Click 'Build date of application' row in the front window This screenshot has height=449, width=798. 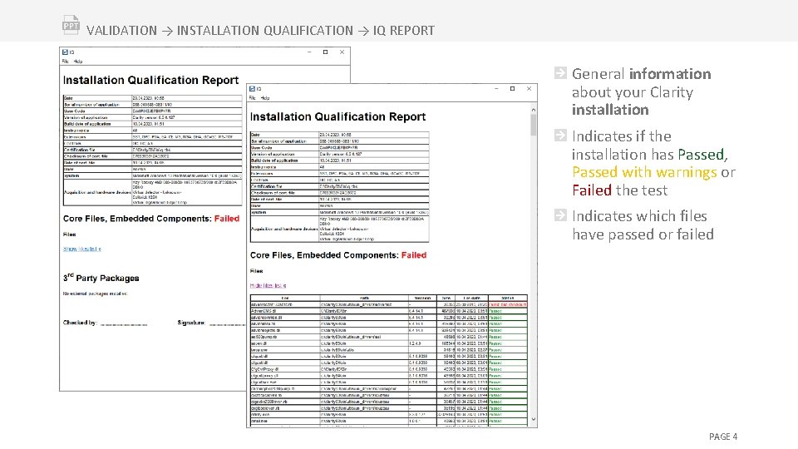[x=340, y=160]
